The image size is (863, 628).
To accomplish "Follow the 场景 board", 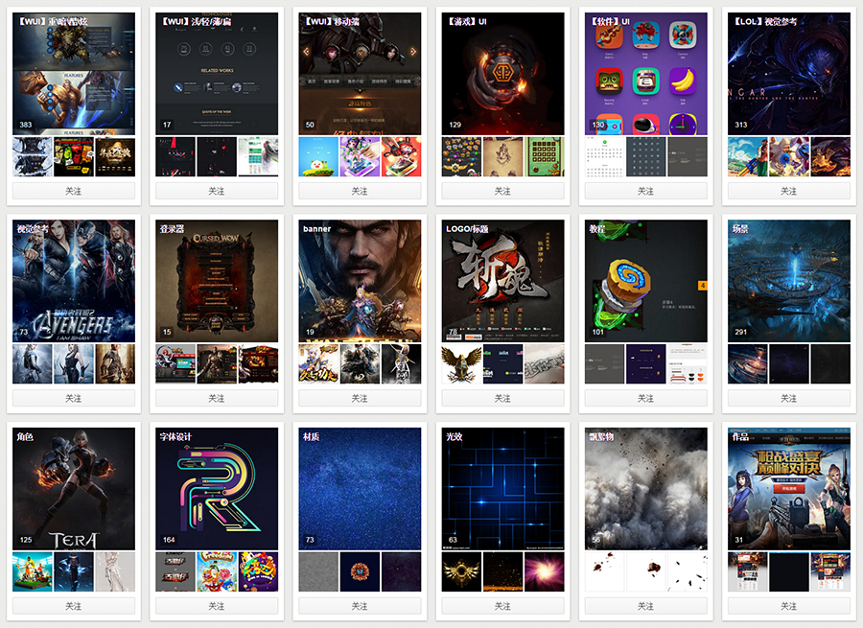I will click(789, 398).
